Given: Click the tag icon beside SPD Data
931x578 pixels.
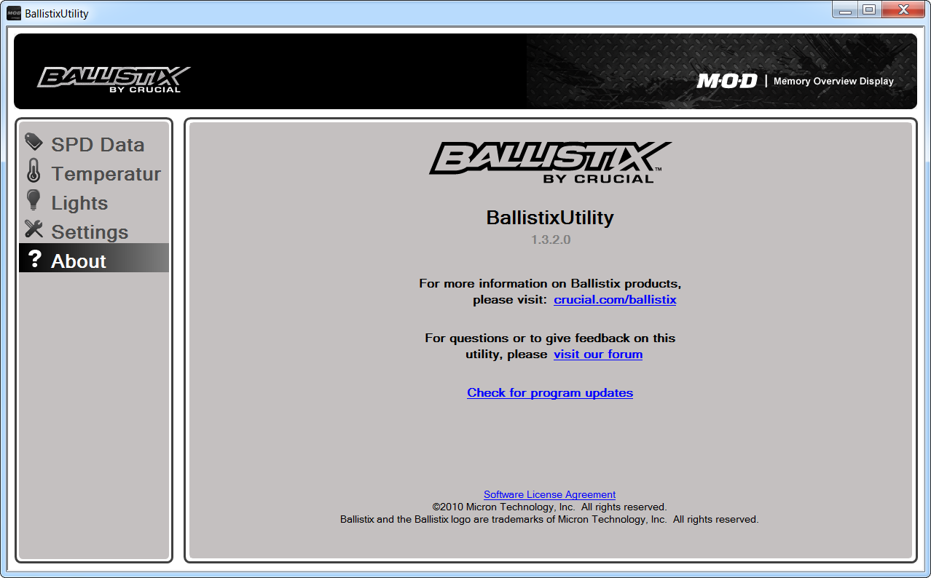Looking at the screenshot, I should point(34,142).
